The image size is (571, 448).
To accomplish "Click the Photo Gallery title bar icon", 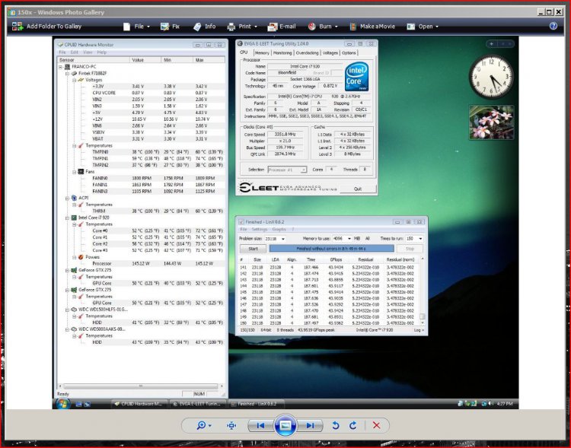I will click(x=12, y=12).
